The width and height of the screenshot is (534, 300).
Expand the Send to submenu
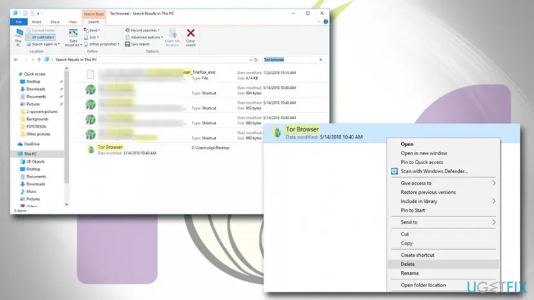(493, 222)
